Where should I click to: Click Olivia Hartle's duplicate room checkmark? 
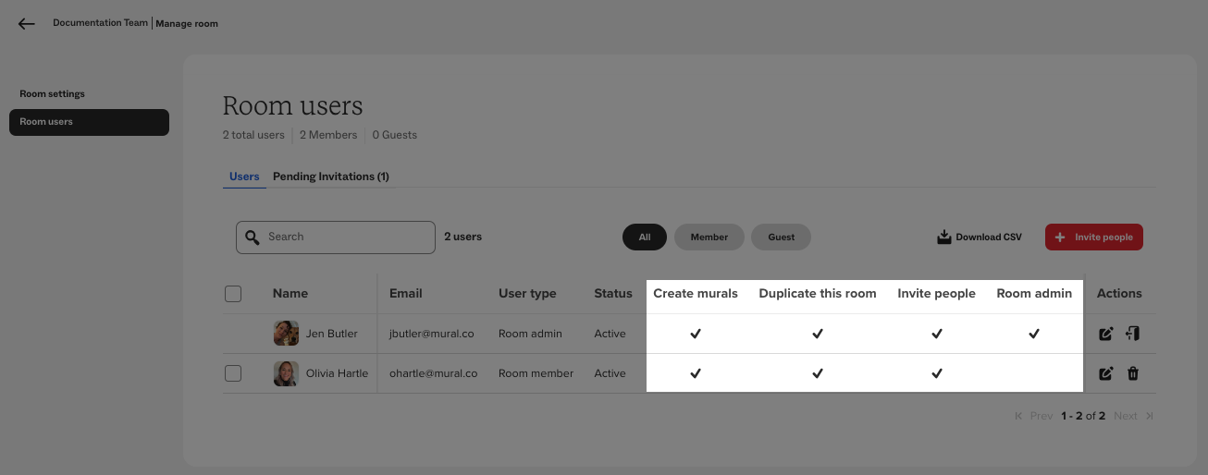[818, 373]
